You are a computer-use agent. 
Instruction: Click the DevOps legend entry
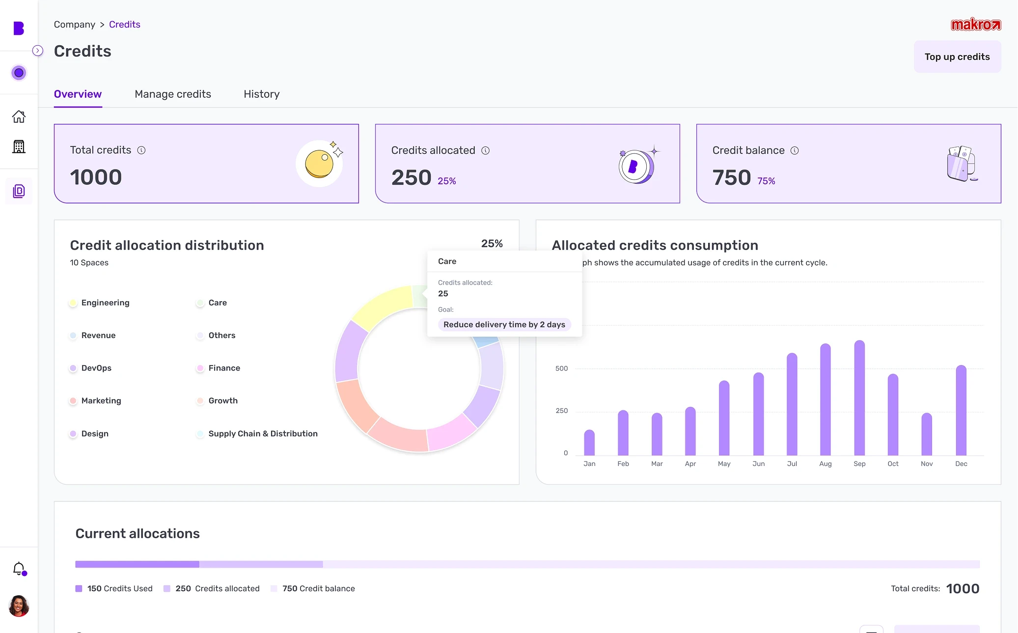91,368
